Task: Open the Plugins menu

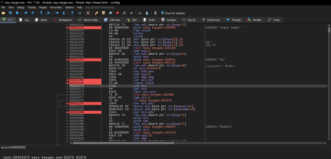Action: [43, 7]
